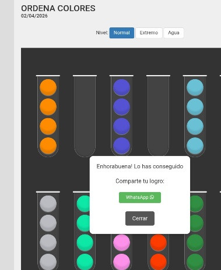This screenshot has width=221, height=270.
Task: Share the result via the WhatsApp button
Action: [x=140, y=197]
